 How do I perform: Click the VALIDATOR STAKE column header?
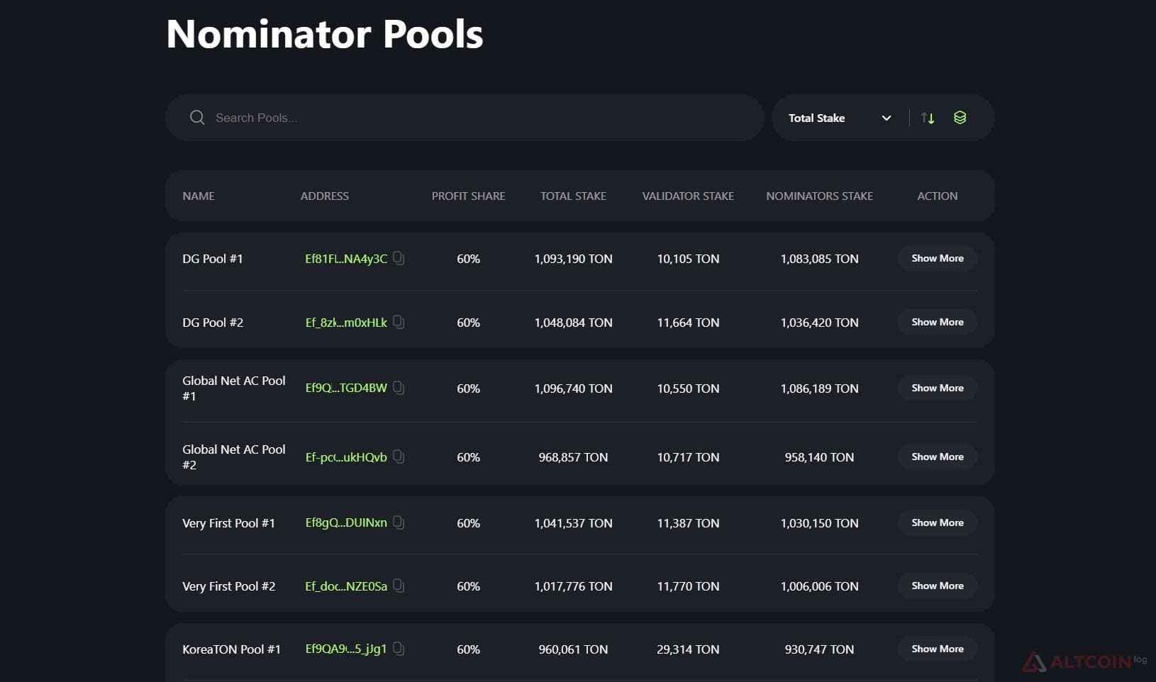pos(688,196)
